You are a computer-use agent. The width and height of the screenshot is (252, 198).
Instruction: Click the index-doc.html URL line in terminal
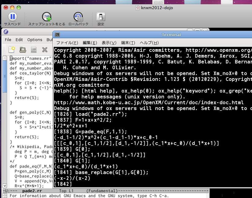click(149, 103)
